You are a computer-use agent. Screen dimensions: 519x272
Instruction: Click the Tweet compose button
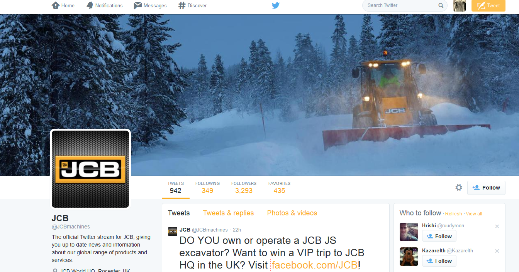[488, 5]
